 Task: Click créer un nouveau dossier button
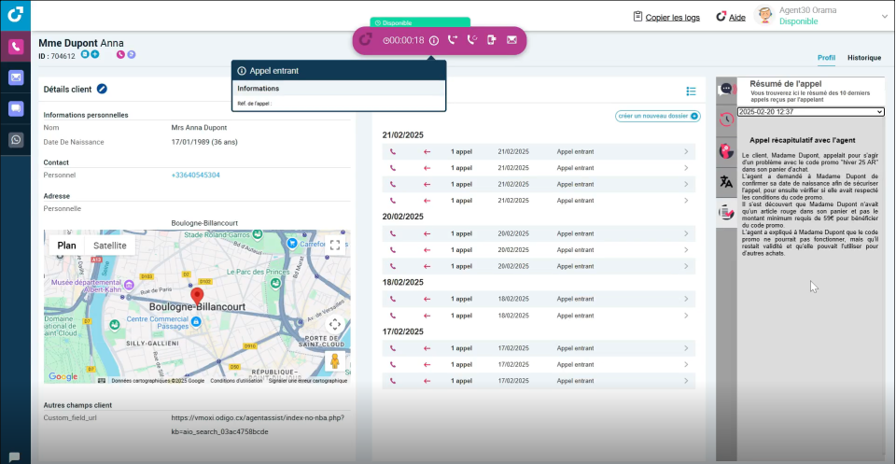(x=657, y=116)
